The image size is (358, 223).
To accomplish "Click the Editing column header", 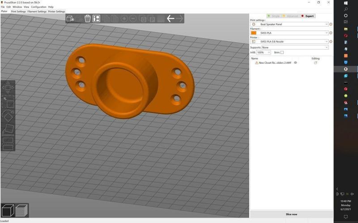I will [315, 58].
